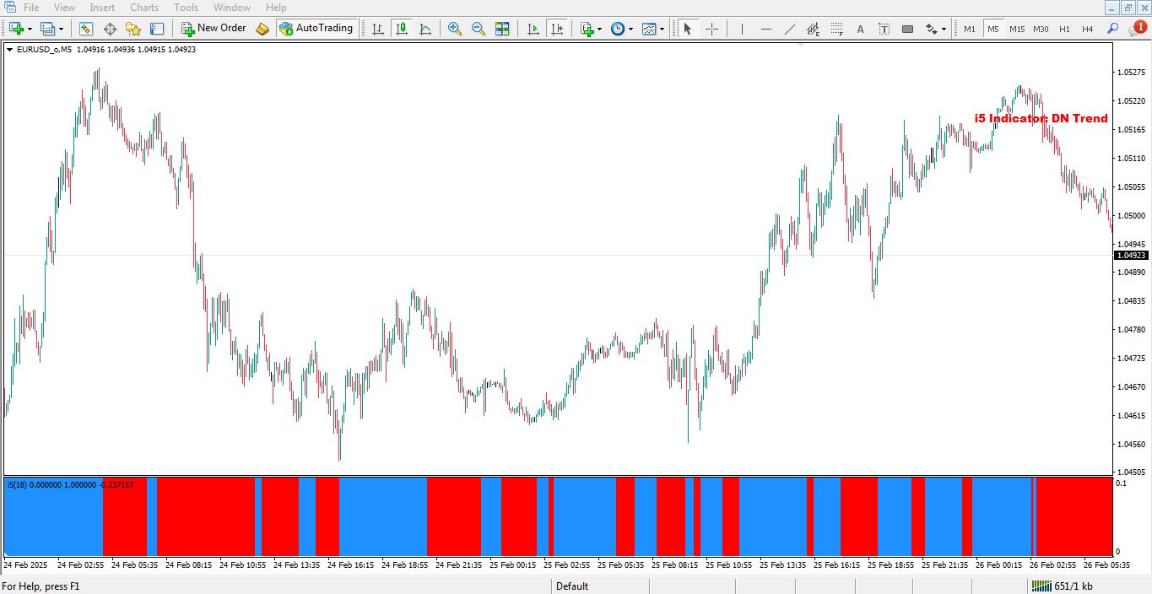Open the Insert menu
This screenshot has height=594, width=1152.
tap(102, 8)
